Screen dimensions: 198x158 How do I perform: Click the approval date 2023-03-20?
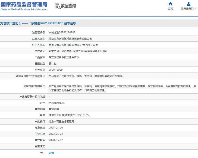pyautogui.click(x=56, y=128)
